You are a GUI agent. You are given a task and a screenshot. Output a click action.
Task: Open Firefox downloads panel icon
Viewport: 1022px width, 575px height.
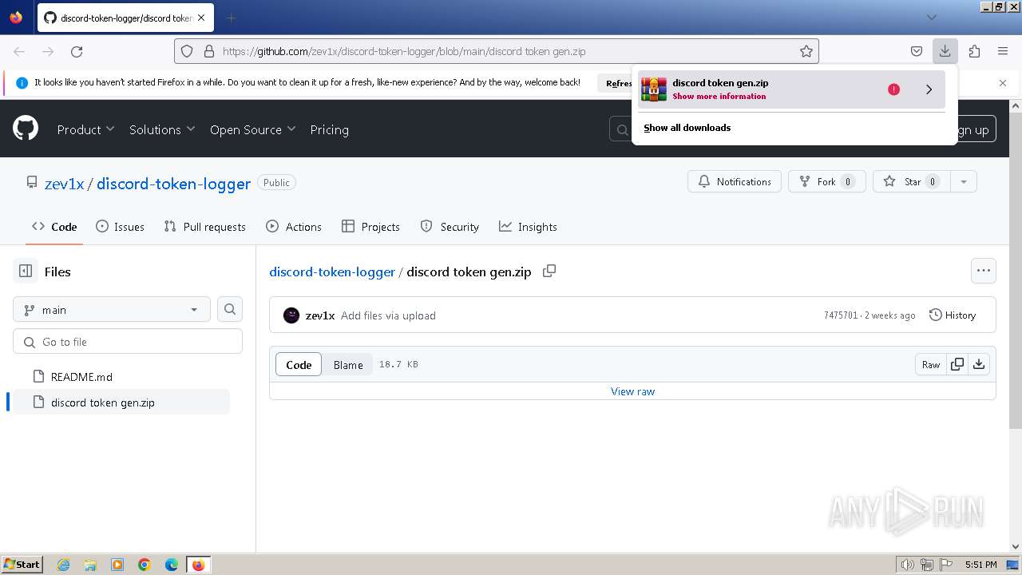(945, 51)
